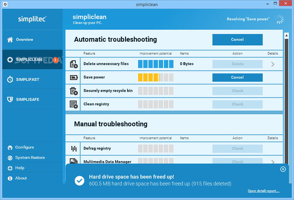
Task: Click the Clean registry icon
Action: 73,104
